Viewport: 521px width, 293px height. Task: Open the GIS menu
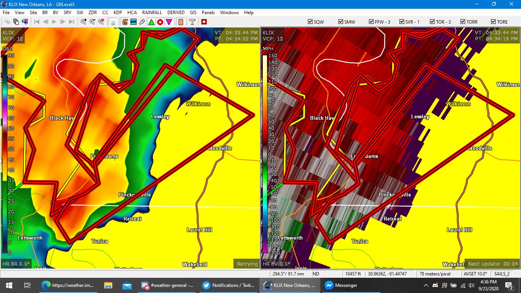coord(193,13)
